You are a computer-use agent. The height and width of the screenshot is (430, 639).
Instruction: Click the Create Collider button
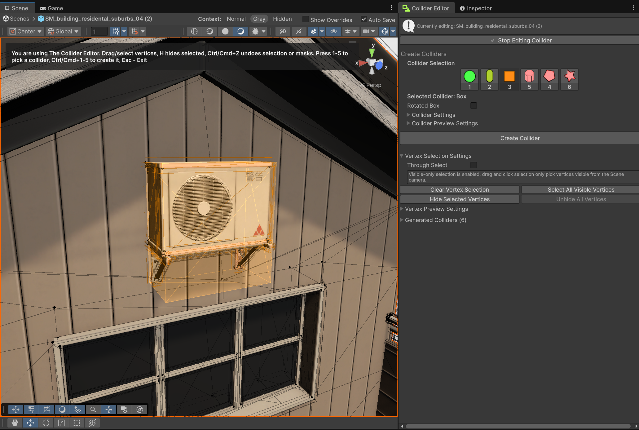click(x=520, y=138)
